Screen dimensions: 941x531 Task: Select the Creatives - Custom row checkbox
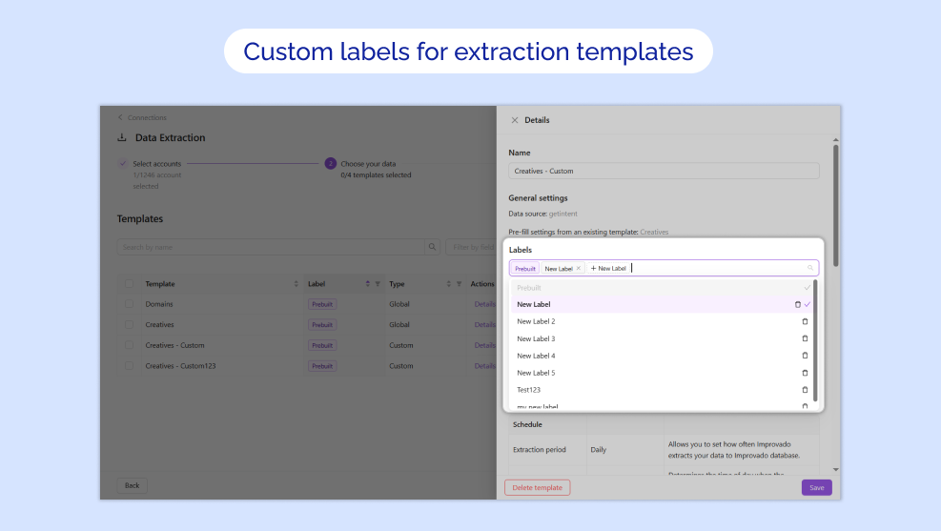tap(129, 345)
